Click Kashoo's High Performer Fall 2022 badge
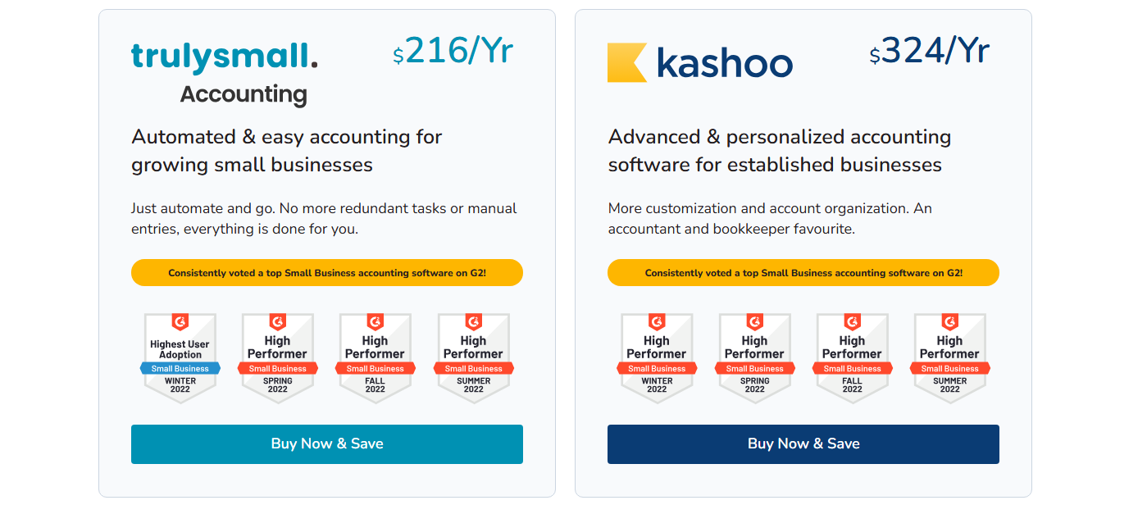 point(853,357)
